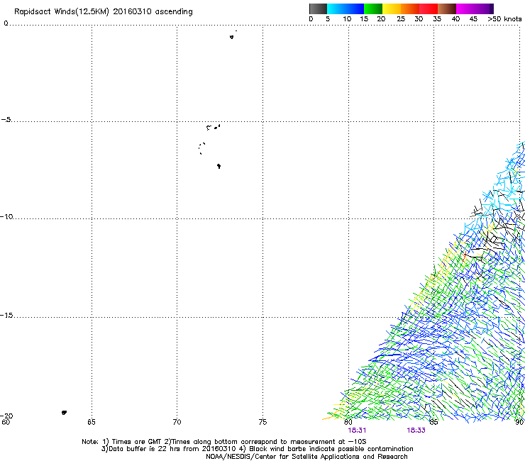Click the cyan-blue 5-15 knots color band

(x=346, y=9)
